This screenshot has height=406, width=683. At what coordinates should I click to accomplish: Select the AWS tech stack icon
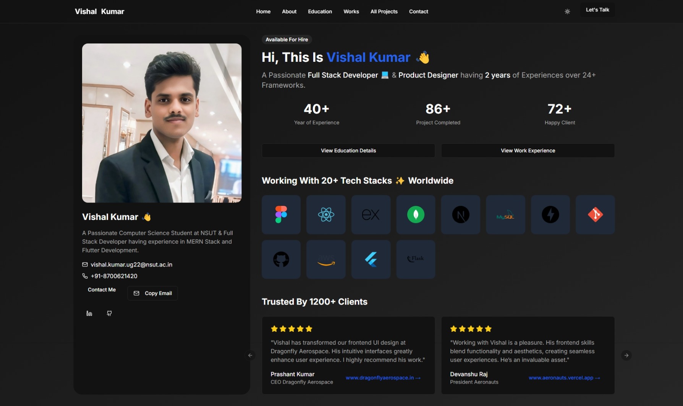point(325,259)
